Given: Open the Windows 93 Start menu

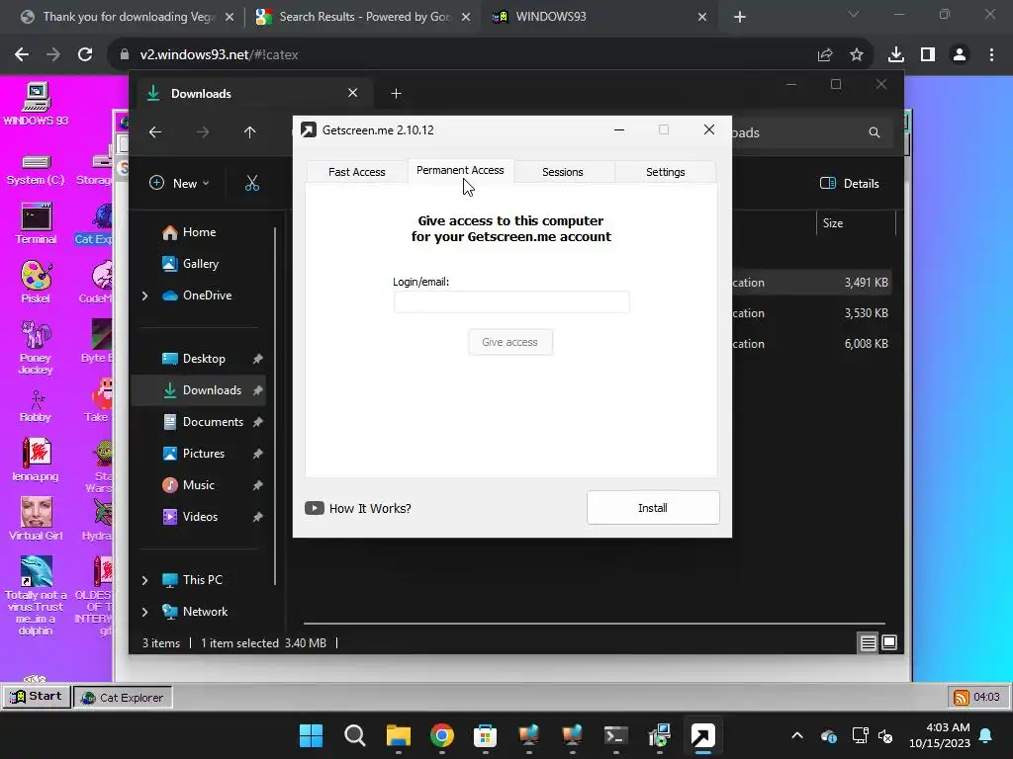Looking at the screenshot, I should 37,697.
